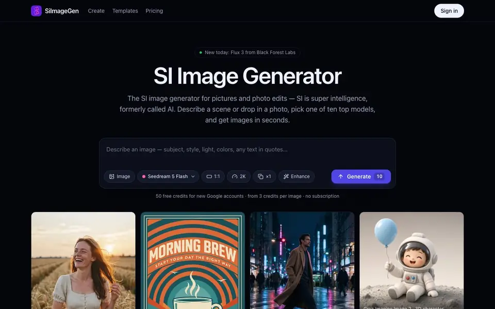Click the image picture icon in Image chip
This screenshot has height=309, width=495.
click(x=111, y=177)
